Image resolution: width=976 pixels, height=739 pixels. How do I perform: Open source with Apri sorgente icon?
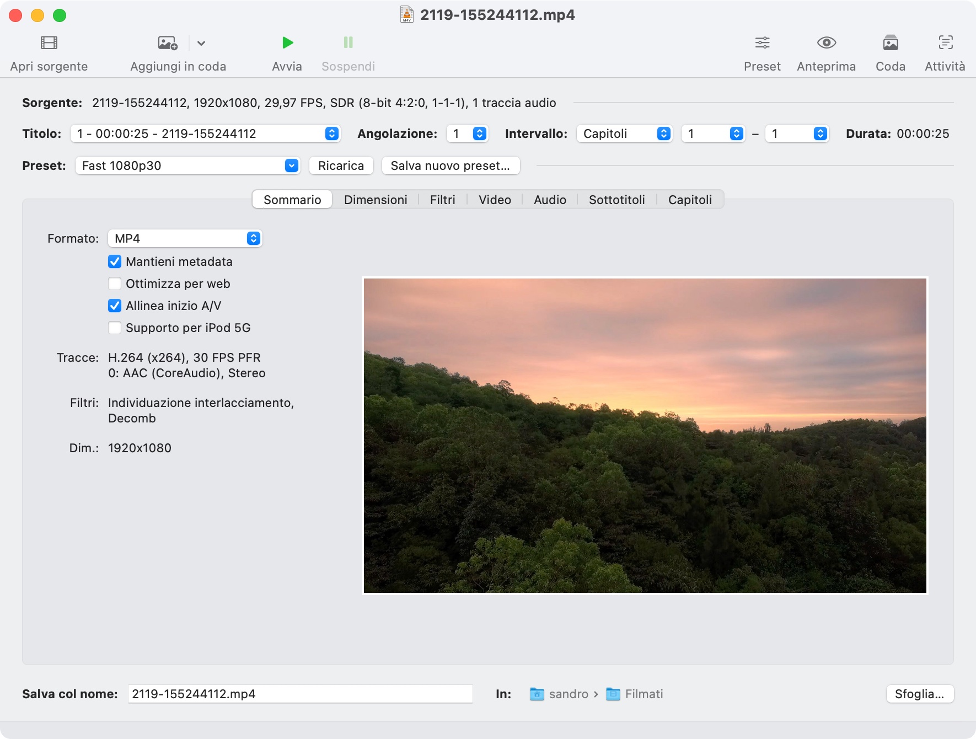coord(49,43)
